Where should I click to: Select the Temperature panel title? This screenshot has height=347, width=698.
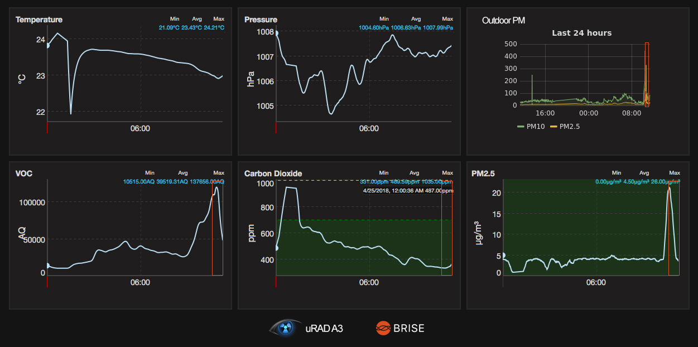point(39,20)
